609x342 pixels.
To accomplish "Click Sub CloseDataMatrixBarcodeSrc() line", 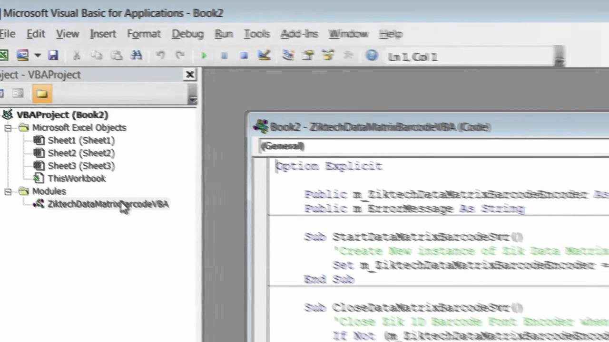I will tap(413, 308).
